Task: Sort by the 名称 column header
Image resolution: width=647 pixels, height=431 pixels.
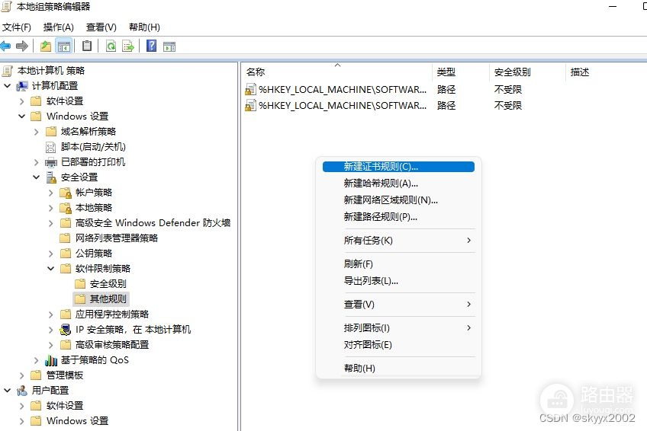Action: [x=337, y=72]
